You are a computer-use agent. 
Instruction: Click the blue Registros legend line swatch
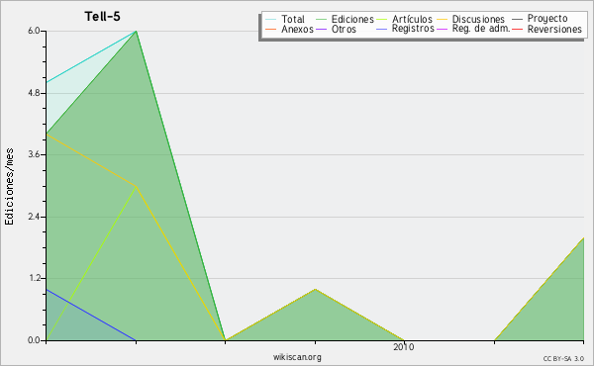(x=381, y=29)
